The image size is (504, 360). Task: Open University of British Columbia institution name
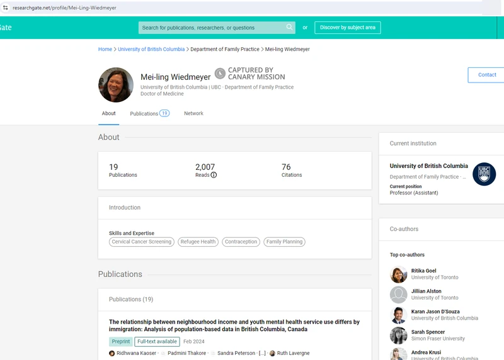428,166
